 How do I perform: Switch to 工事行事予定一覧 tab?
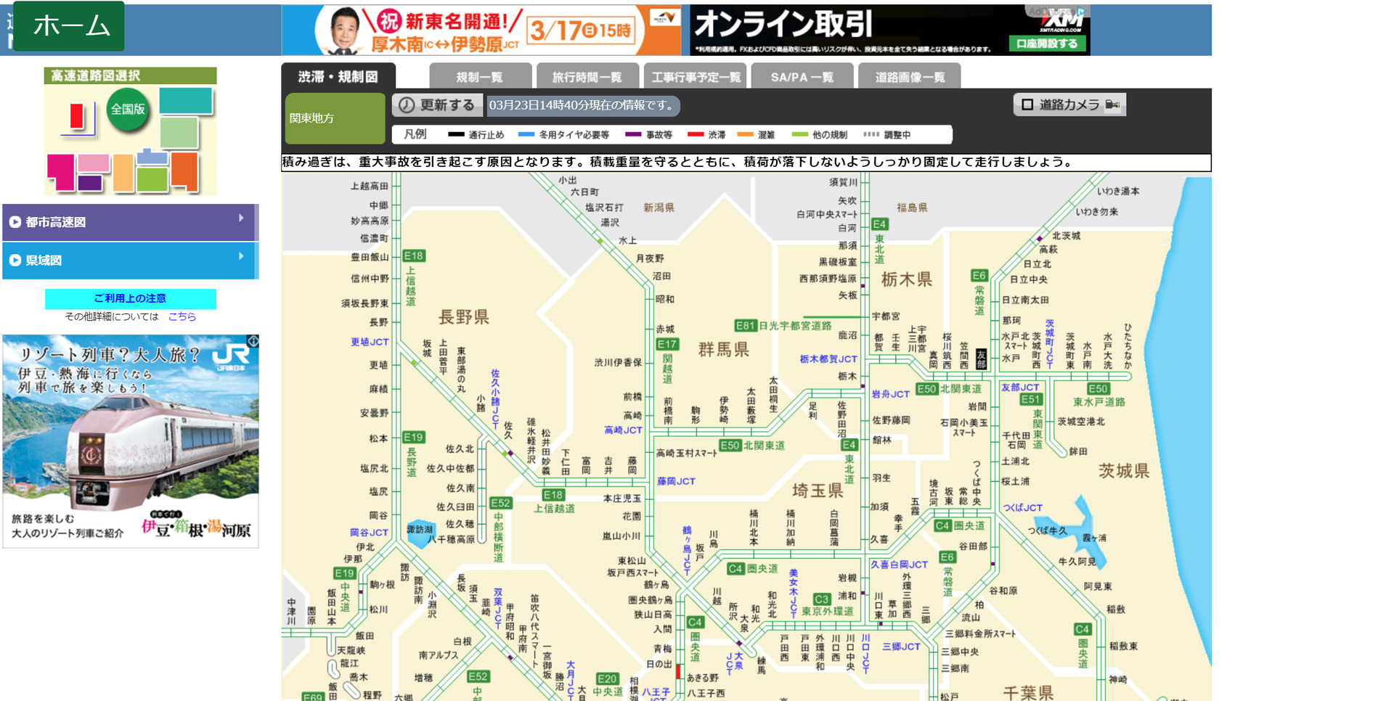pos(696,77)
